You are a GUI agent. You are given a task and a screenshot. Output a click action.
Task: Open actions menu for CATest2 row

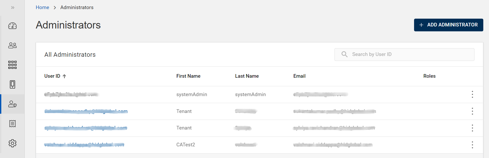(x=472, y=145)
